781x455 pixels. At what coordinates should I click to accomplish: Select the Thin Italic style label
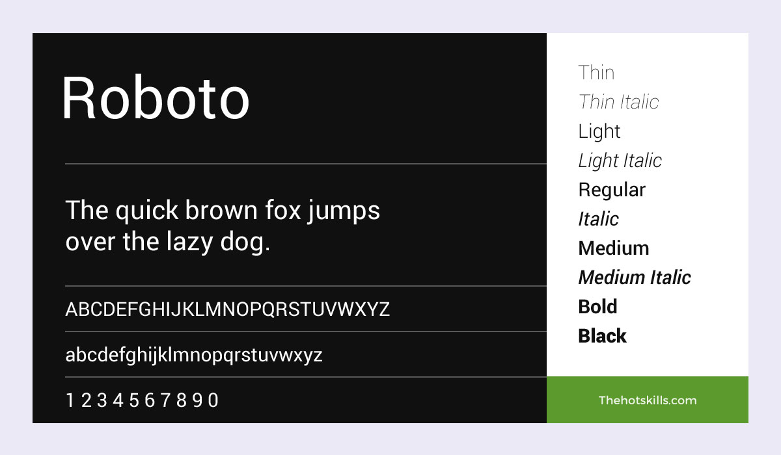point(618,102)
